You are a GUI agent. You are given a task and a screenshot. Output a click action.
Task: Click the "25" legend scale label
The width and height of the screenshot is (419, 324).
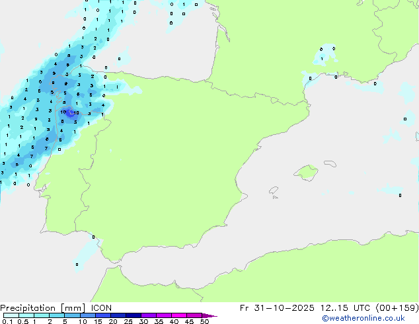coord(128,321)
